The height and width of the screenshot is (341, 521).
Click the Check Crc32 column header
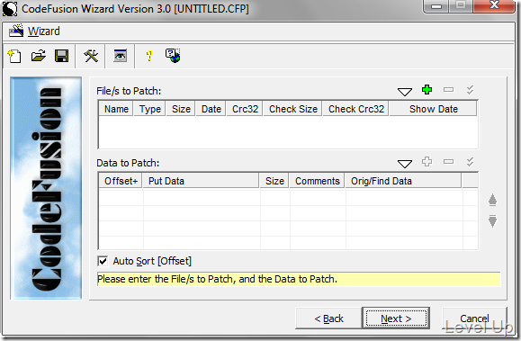pyautogui.click(x=355, y=109)
